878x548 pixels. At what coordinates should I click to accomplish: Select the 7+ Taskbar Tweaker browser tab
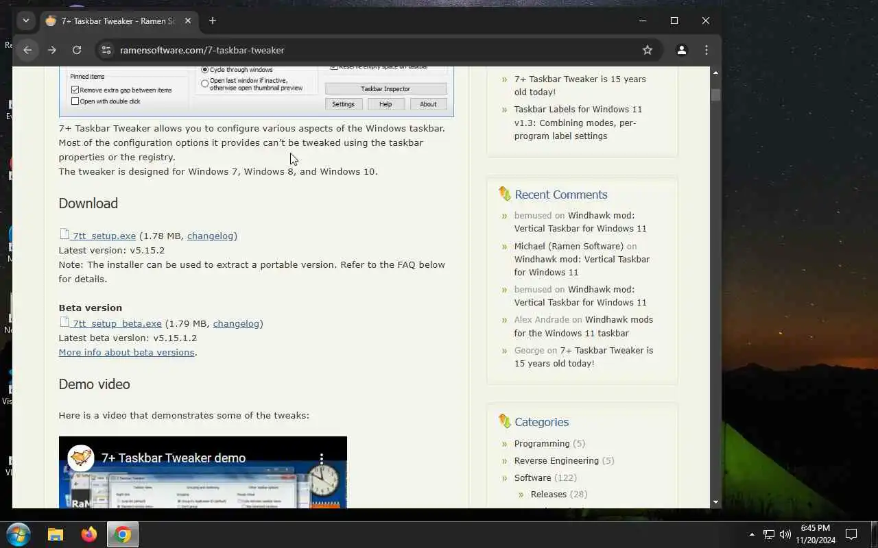coord(119,21)
